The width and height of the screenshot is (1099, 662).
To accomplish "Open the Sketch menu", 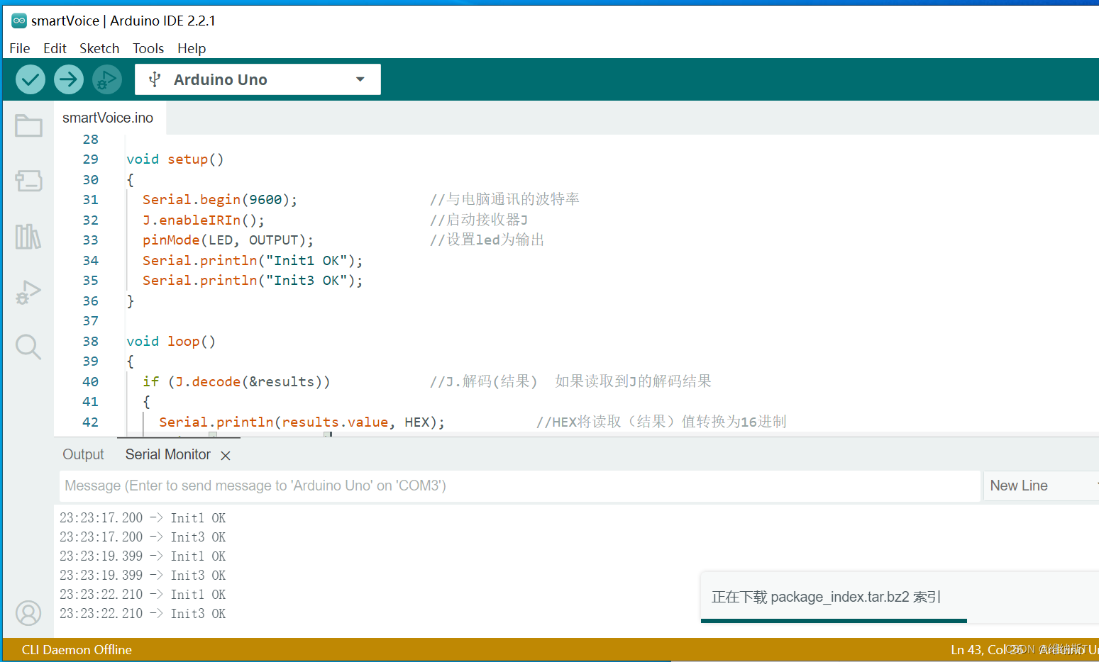I will [99, 48].
